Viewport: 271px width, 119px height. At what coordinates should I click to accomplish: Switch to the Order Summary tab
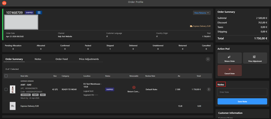click(14, 59)
